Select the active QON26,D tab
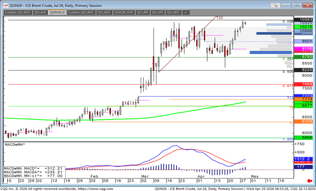 (56, 12)
